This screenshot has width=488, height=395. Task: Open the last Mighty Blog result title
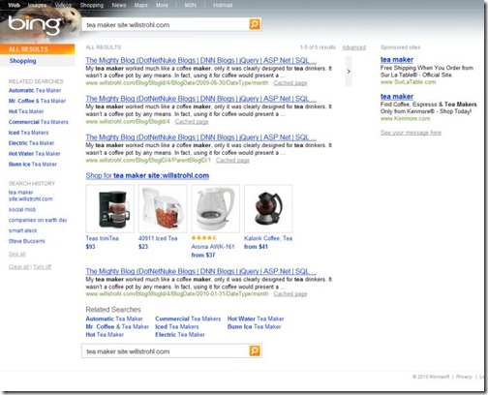200,271
